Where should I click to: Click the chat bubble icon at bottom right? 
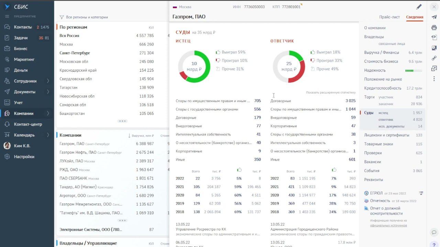[x=434, y=232]
